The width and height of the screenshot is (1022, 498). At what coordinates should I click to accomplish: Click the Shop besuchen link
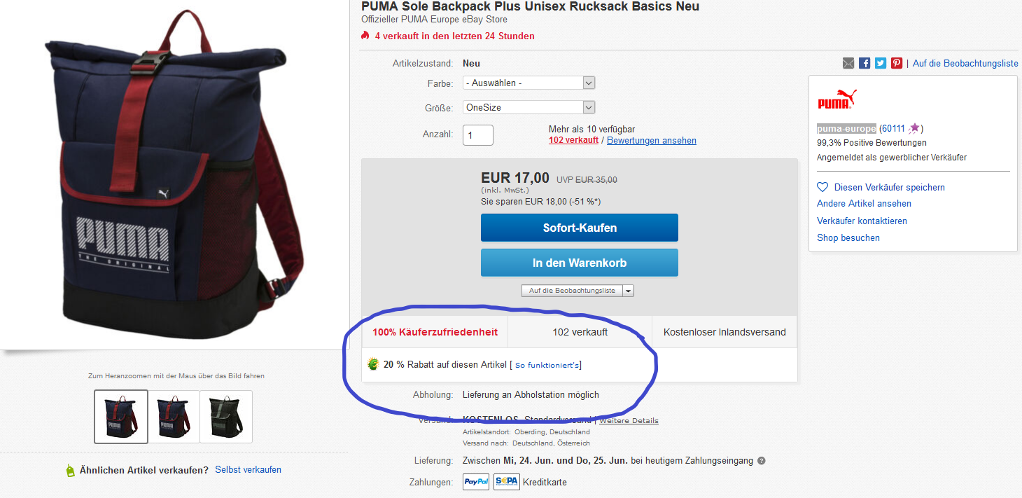click(x=848, y=237)
